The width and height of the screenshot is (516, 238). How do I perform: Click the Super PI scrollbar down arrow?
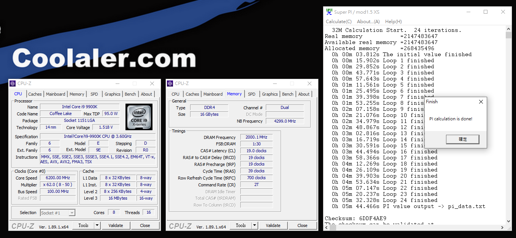[x=508, y=221]
